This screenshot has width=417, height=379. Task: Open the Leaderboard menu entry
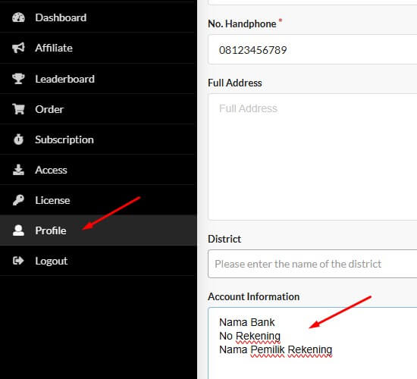click(x=64, y=79)
